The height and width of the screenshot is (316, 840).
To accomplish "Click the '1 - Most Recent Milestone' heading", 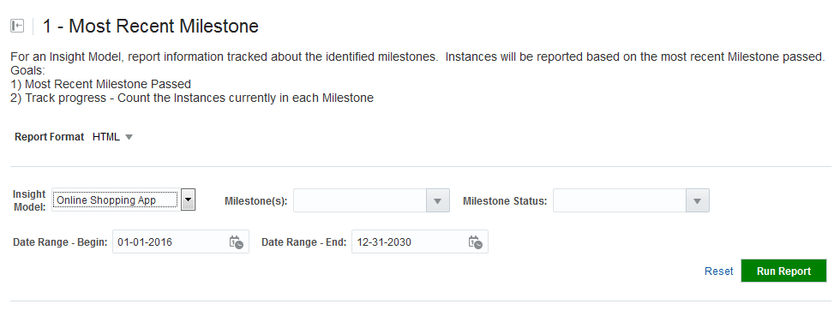I will click(151, 27).
